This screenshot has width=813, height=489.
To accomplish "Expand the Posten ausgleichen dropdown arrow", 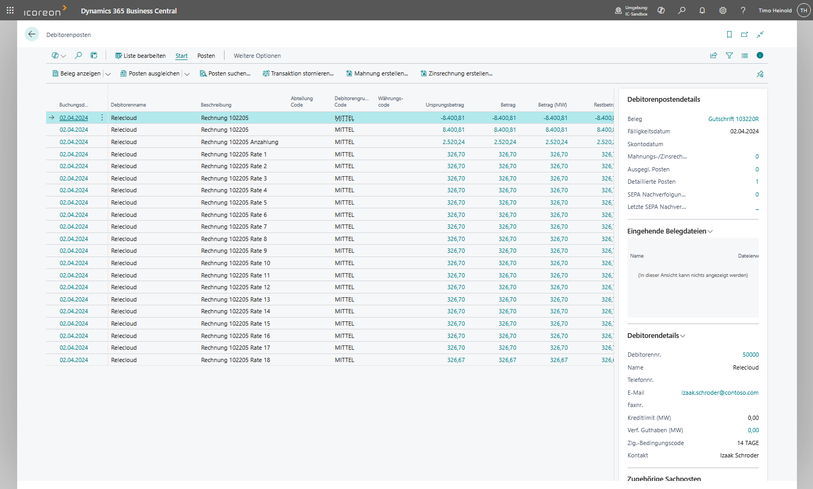I will point(187,74).
